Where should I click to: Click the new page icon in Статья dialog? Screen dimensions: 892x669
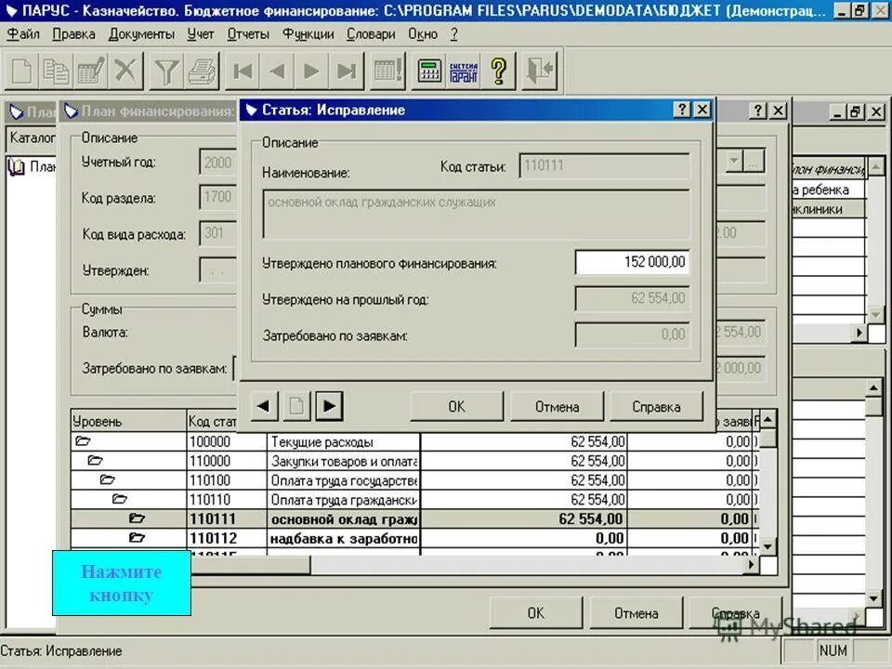[x=296, y=406]
